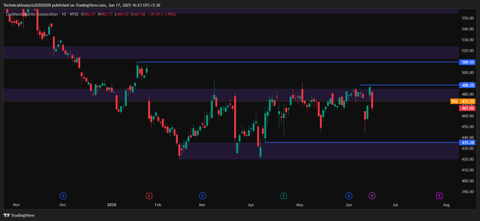The image size is (480, 221).
Task: Click the Jul time axis label
Action: (395, 205)
